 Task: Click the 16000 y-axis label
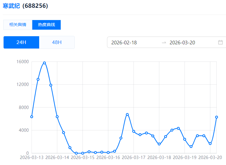(x=23, y=62)
